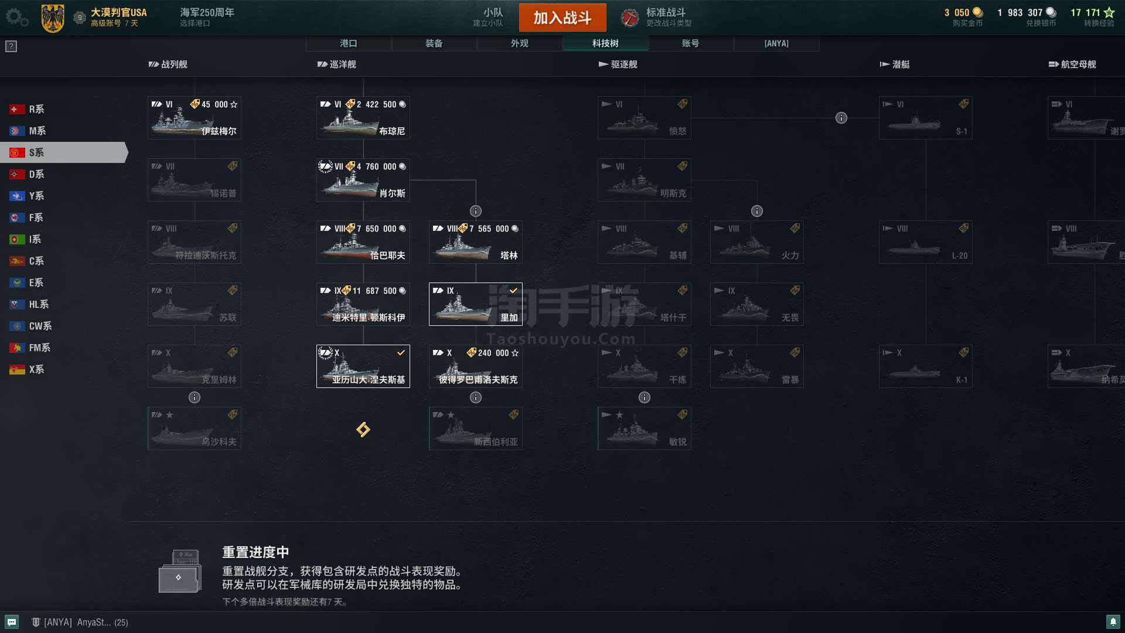Click the help question mark icon
Screen dimensions: 1125x633
11,46
